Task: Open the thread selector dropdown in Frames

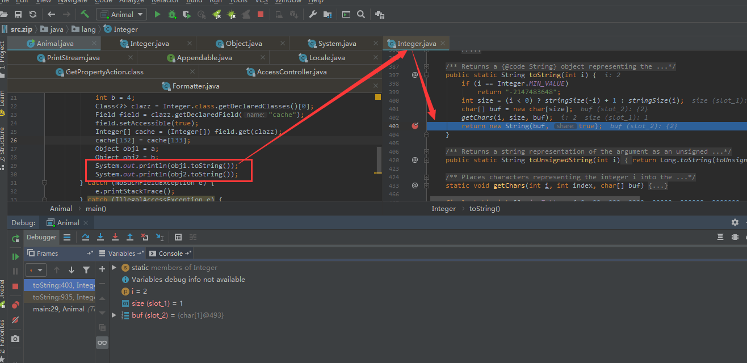Action: (x=35, y=270)
